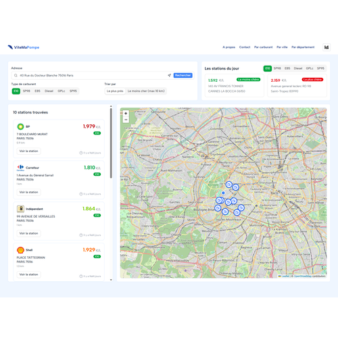Click the station list scrollbar
Screen dimensions: 338x338
[x=111, y=143]
